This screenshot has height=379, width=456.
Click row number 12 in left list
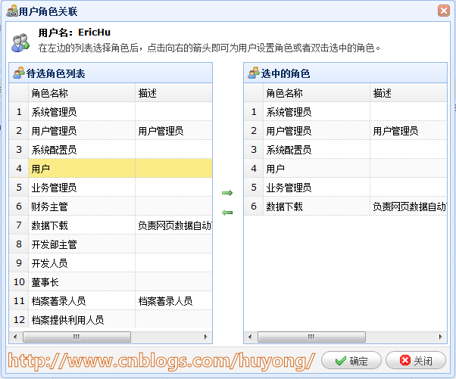pyautogui.click(x=19, y=320)
